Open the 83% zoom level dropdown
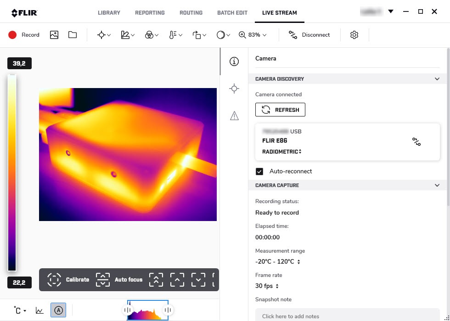The height and width of the screenshot is (321, 450). (253, 35)
